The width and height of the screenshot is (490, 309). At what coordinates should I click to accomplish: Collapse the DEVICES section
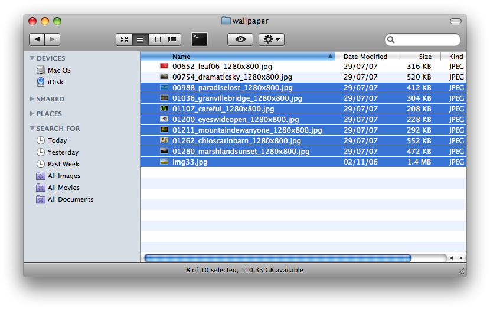click(x=32, y=58)
